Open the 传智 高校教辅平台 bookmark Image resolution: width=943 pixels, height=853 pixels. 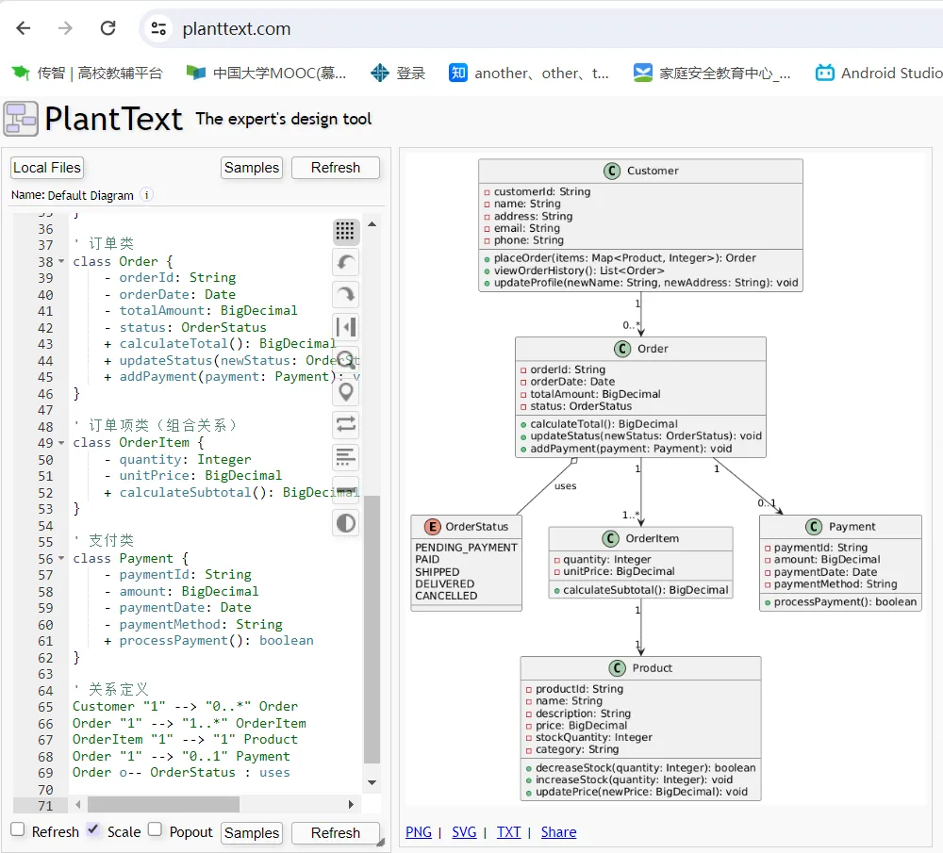pyautogui.click(x=87, y=74)
